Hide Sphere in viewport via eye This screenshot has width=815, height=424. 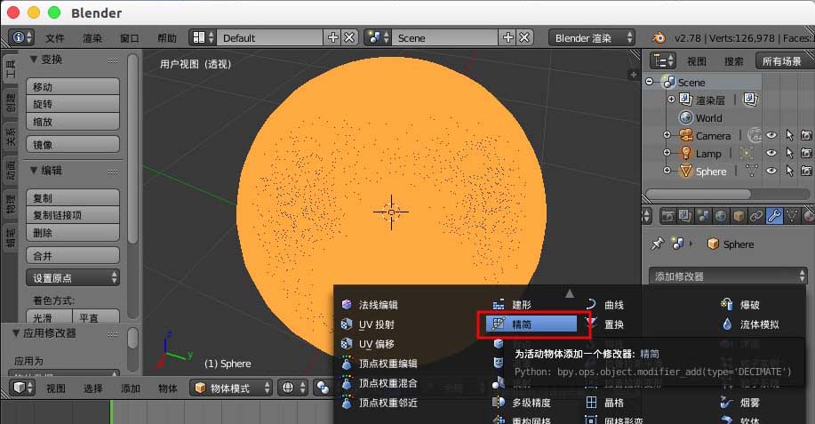(771, 171)
